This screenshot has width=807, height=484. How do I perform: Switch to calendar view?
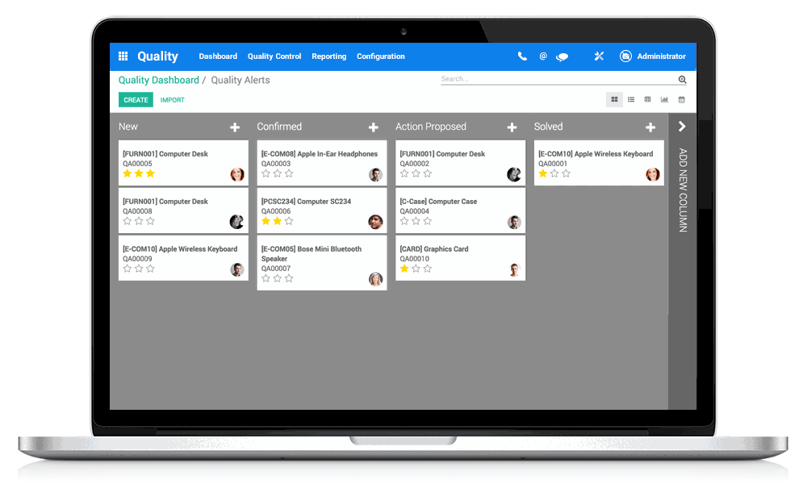tap(682, 99)
